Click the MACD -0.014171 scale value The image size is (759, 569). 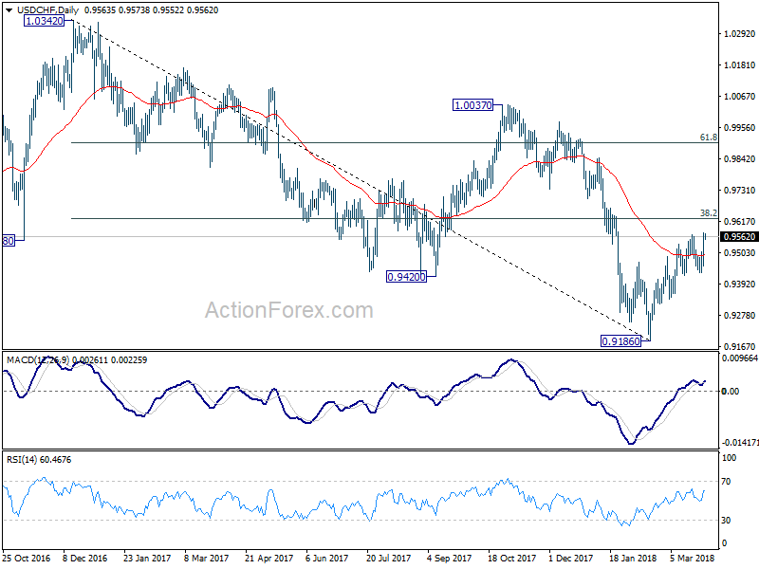click(x=740, y=443)
